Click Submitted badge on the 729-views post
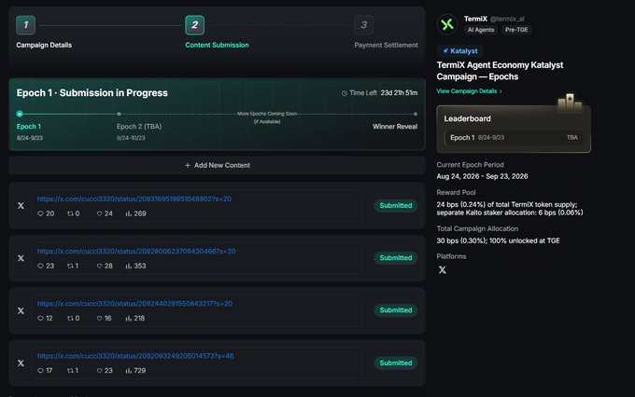The height and width of the screenshot is (397, 635). point(396,363)
